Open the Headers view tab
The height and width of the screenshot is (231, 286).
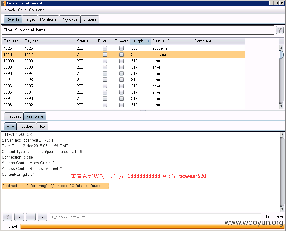(26, 127)
